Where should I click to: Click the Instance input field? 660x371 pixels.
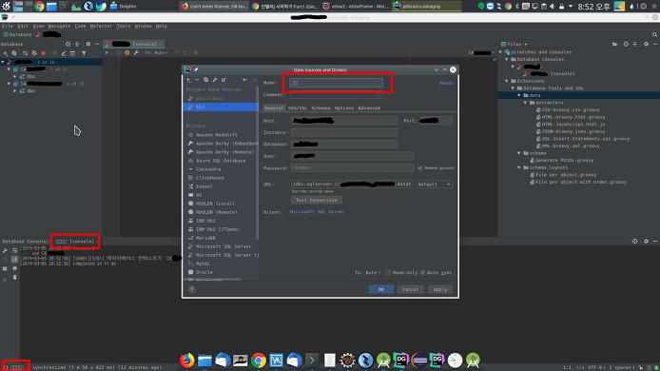pyautogui.click(x=344, y=132)
